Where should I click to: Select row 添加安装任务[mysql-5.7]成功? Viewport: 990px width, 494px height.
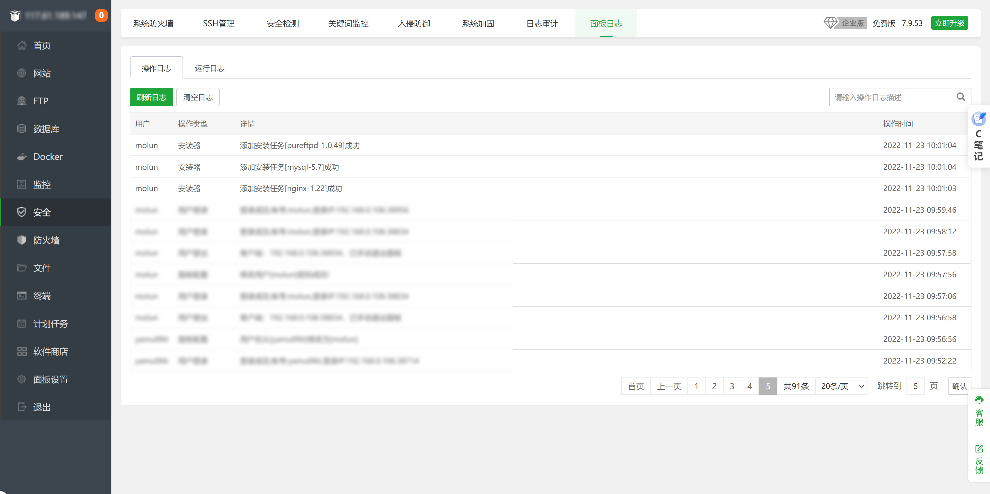(x=550, y=167)
